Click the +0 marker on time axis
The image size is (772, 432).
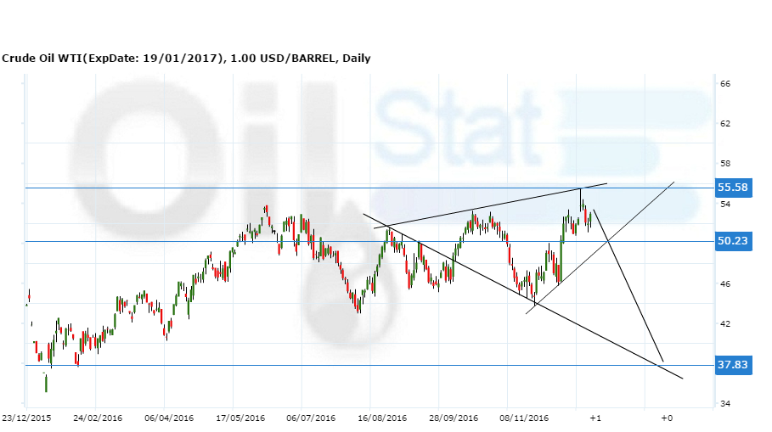click(x=667, y=418)
